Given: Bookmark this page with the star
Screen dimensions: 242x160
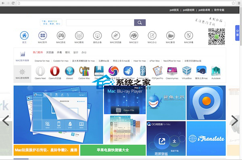Looking at the screenshot, I should pyautogui.click(x=234, y=3).
